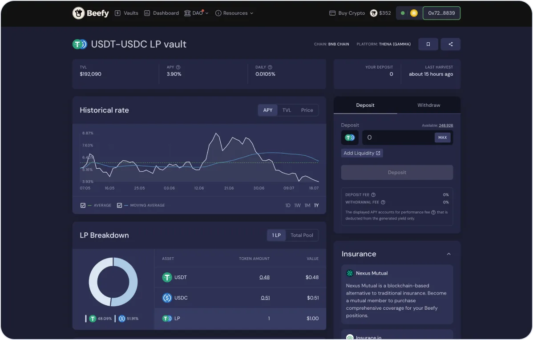This screenshot has width=533, height=340.
Task: Collapse the Insurance section
Action: [x=449, y=254]
